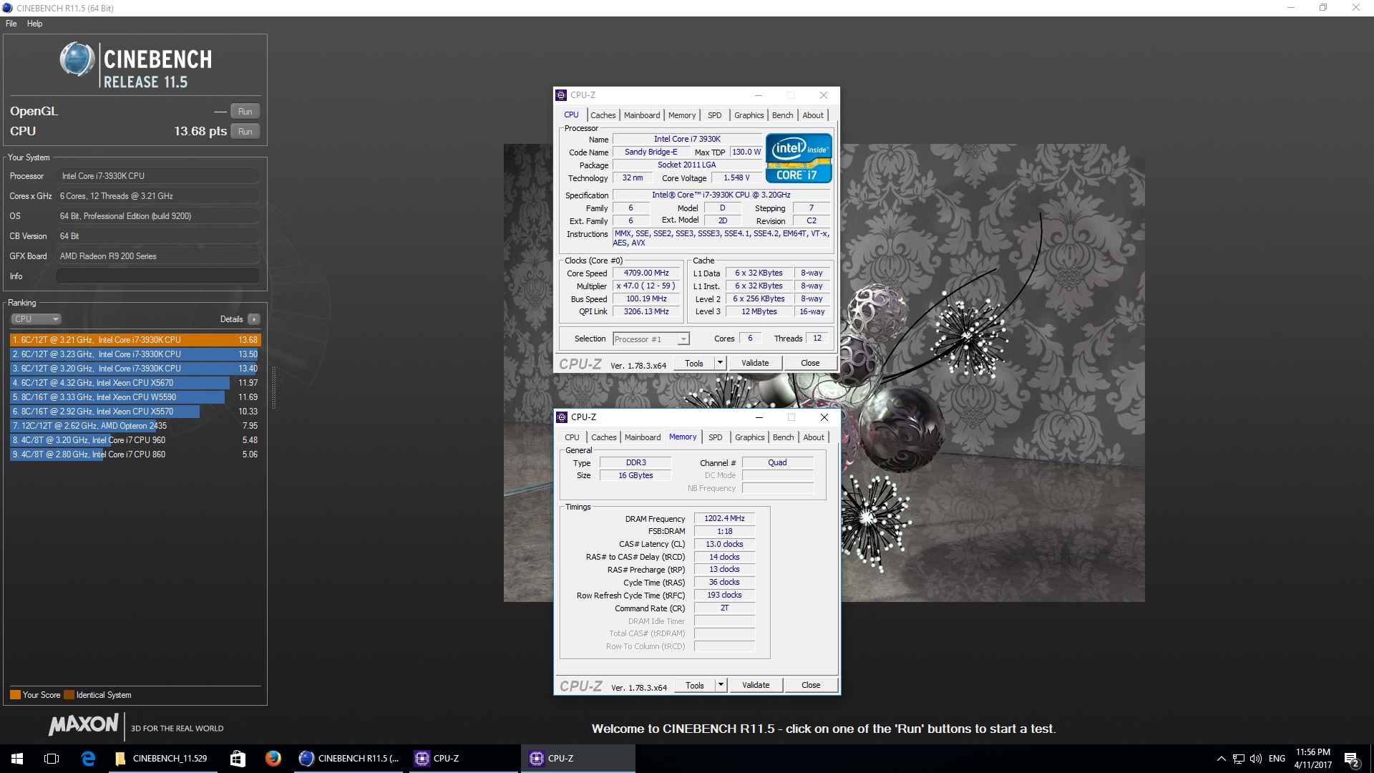This screenshot has width=1374, height=773.
Task: Run the CPU benchmark test
Action: pyautogui.click(x=245, y=132)
